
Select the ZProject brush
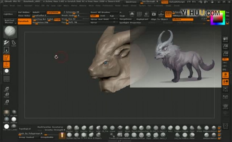coord(120,135)
